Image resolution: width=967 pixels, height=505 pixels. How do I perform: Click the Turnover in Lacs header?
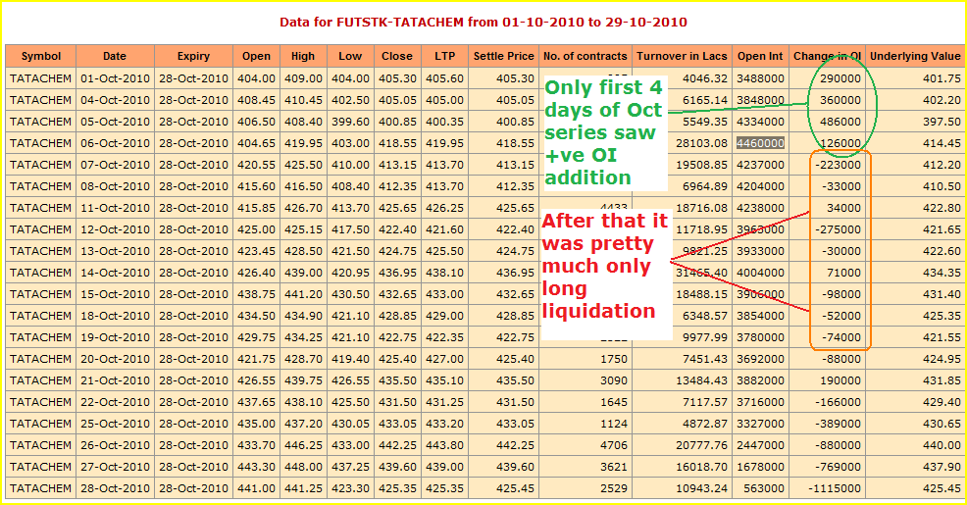[682, 56]
